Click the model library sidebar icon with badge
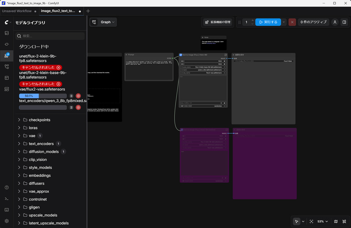This screenshot has height=228, width=351. [x=7, y=56]
